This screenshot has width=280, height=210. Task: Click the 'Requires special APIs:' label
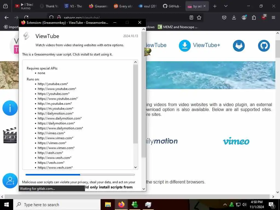pos(42,68)
